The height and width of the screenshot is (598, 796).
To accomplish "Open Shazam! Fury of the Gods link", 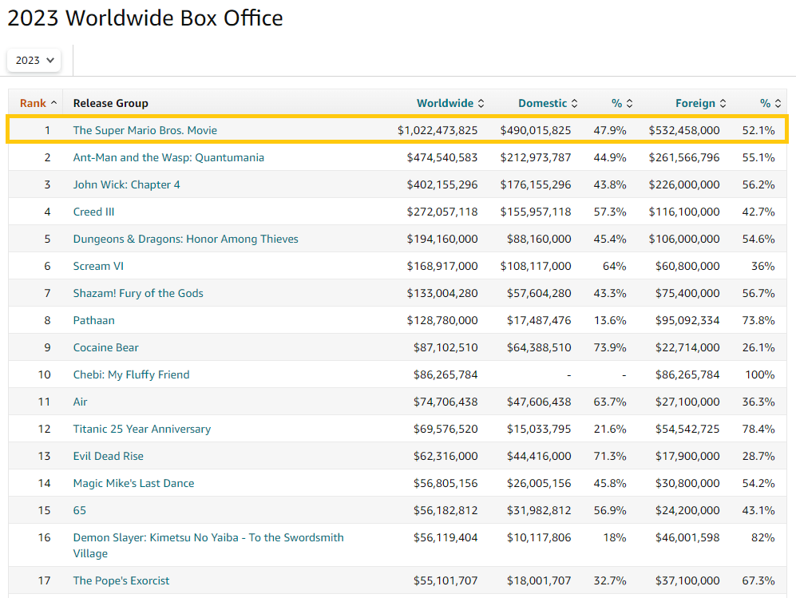I will (x=138, y=294).
